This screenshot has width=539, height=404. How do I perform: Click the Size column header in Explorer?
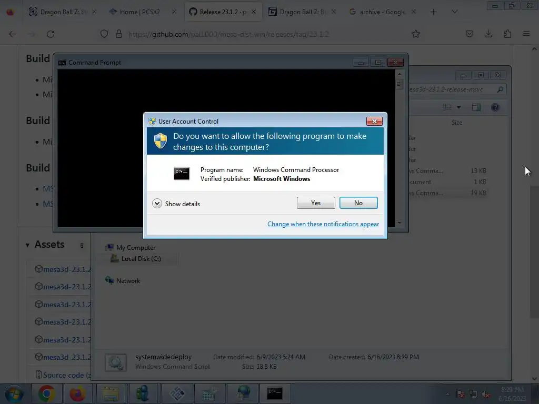pyautogui.click(x=456, y=122)
